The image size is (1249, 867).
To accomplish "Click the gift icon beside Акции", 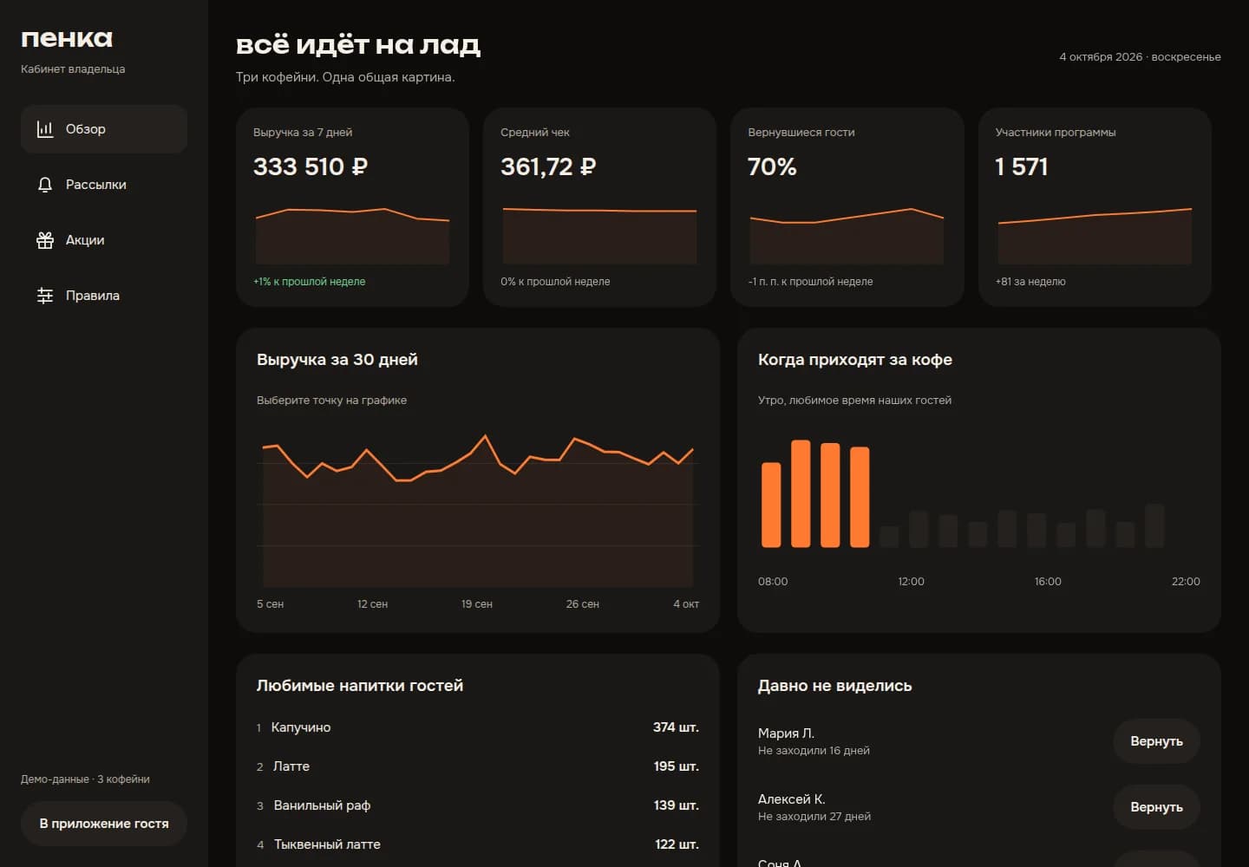I will [x=45, y=240].
